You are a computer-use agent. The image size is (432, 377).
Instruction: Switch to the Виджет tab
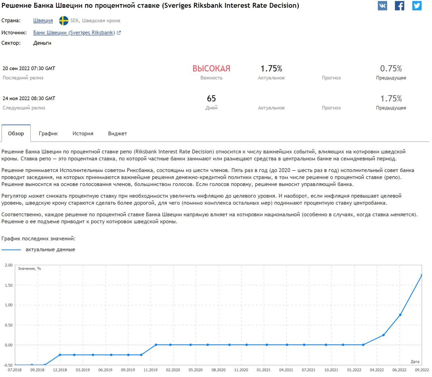pos(117,133)
